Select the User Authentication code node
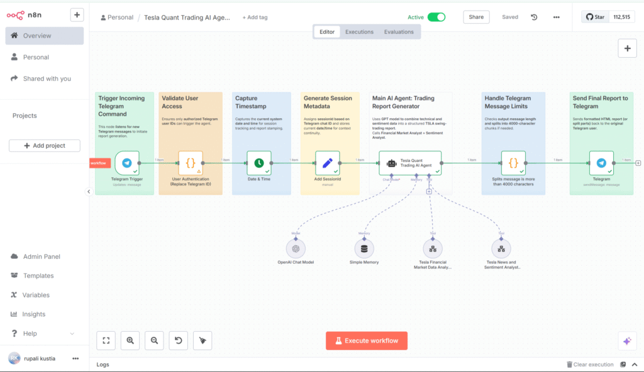The height and width of the screenshot is (372, 644). (x=191, y=163)
